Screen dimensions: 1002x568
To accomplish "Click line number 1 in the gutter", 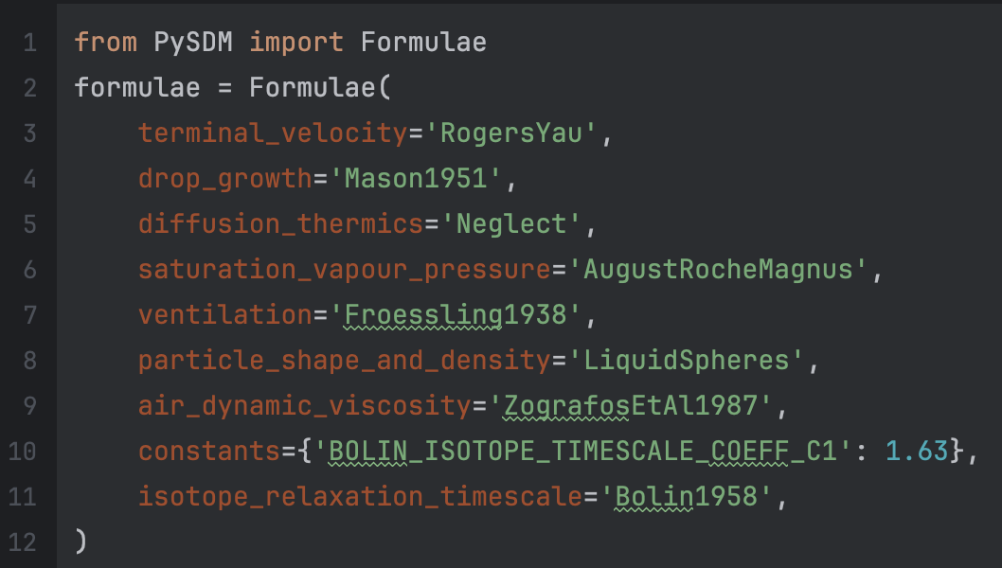I will click(28, 43).
